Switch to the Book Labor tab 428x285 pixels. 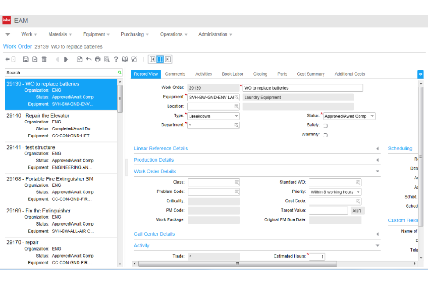233,74
